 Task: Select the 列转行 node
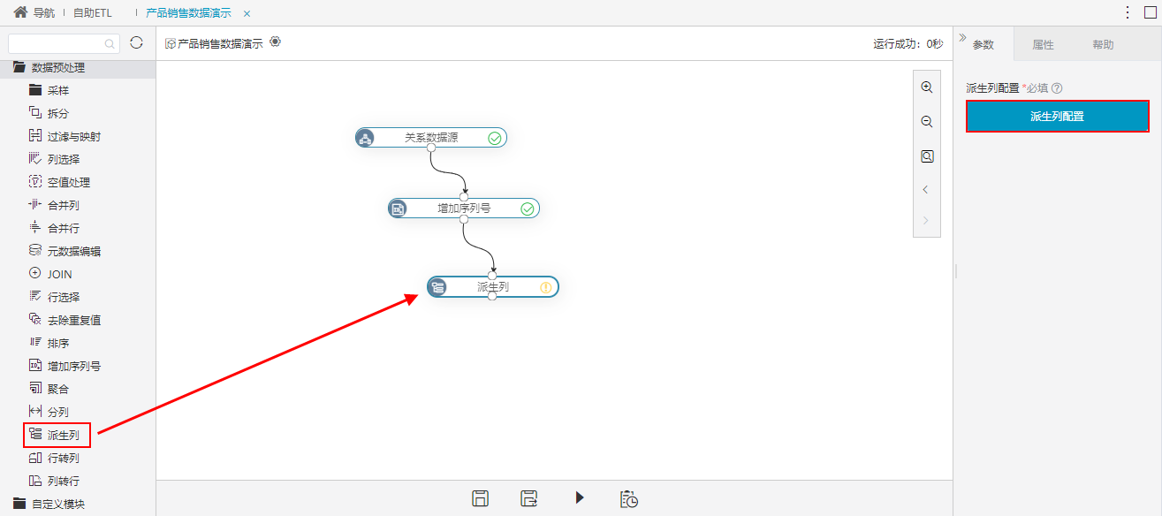tap(55, 481)
